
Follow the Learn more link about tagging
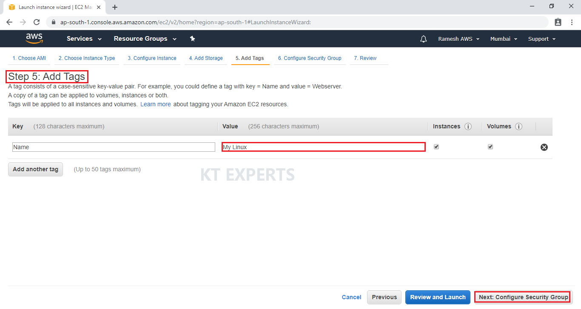click(x=155, y=104)
